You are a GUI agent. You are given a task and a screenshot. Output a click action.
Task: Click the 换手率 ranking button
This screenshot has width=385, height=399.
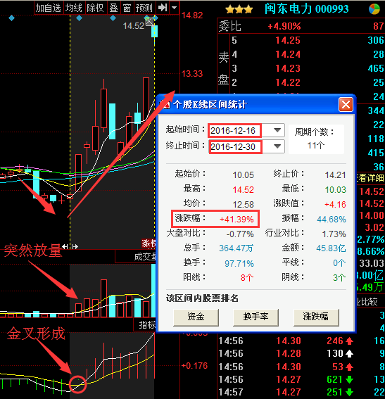point(255,317)
